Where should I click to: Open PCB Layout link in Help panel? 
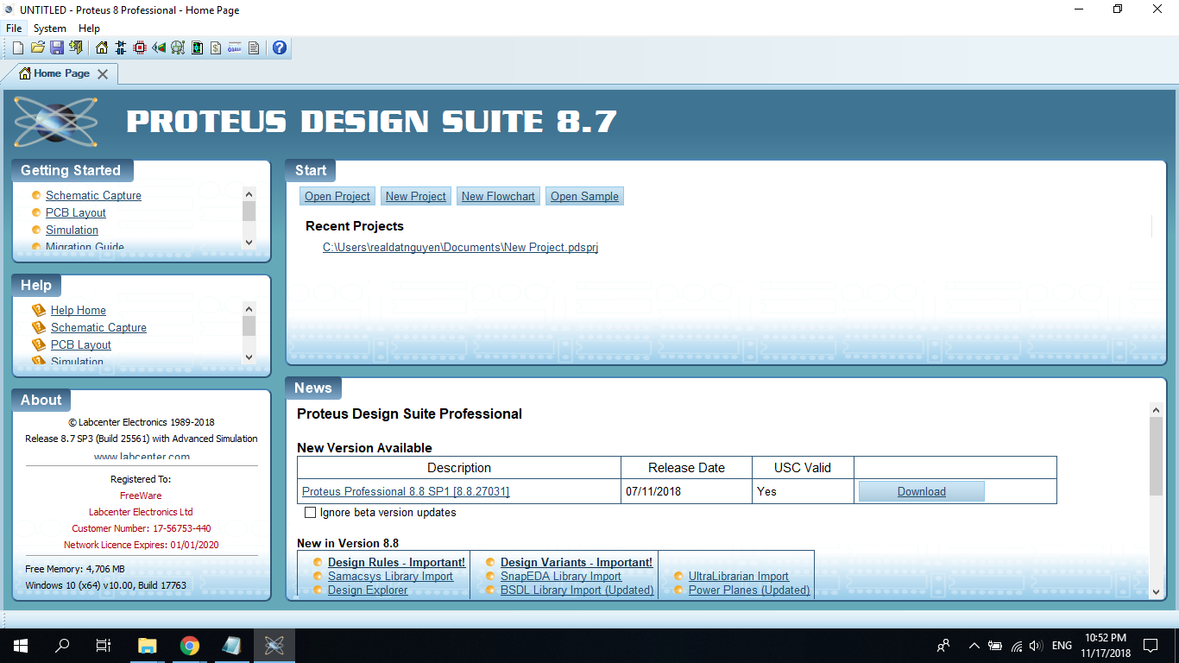point(81,345)
